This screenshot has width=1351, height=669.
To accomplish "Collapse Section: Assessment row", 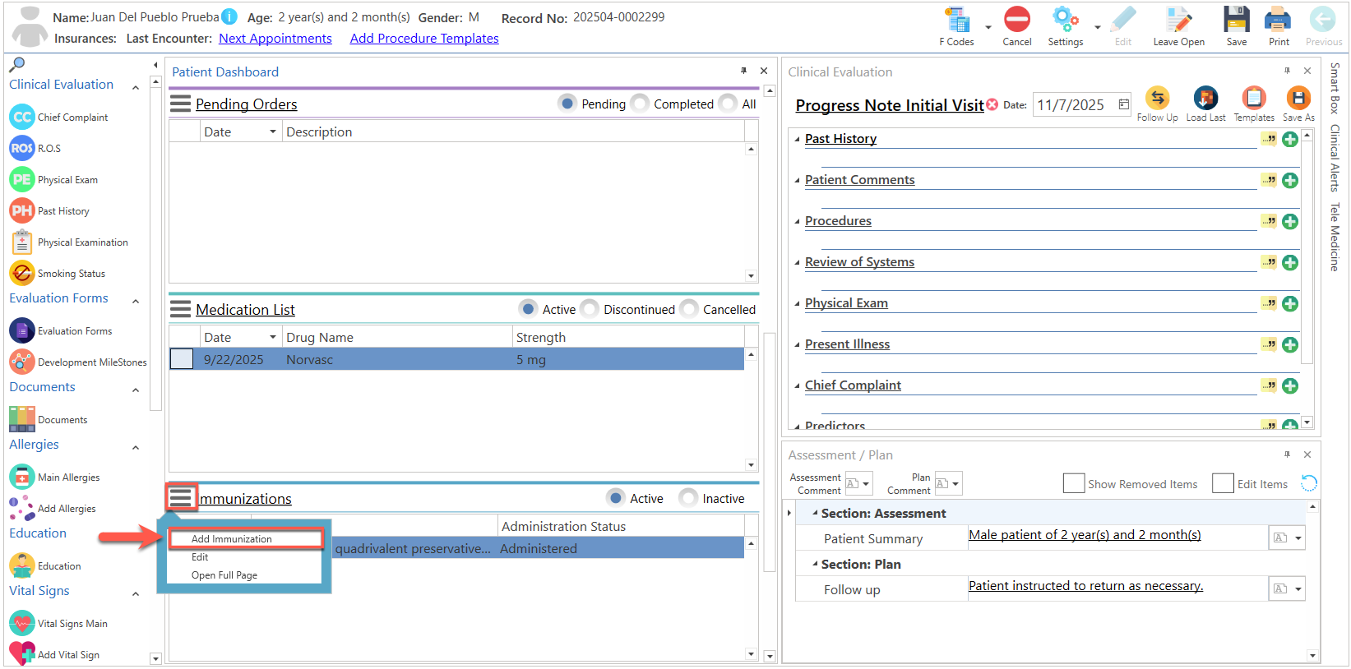I will pyautogui.click(x=815, y=513).
